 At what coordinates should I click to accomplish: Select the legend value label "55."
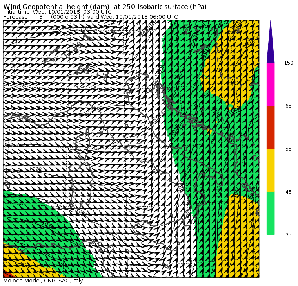[289, 149]
